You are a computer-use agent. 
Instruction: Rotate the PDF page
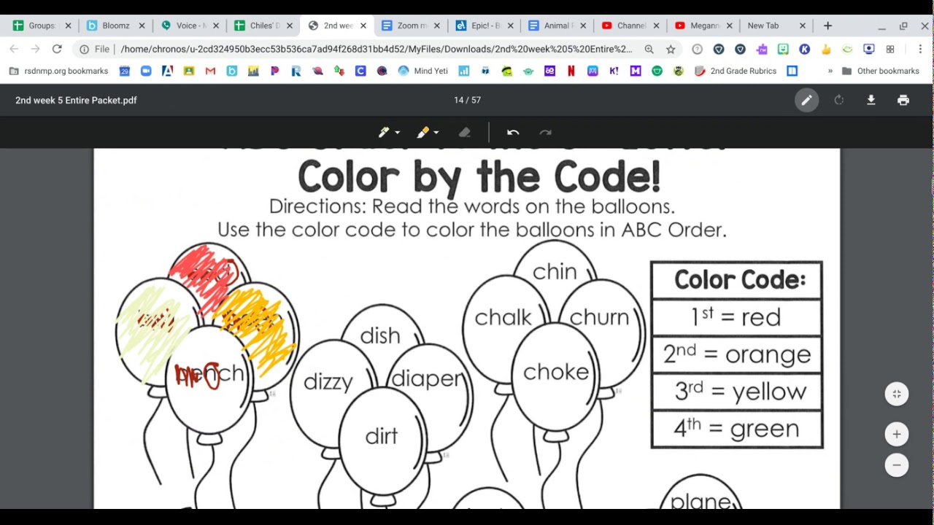pyautogui.click(x=838, y=100)
